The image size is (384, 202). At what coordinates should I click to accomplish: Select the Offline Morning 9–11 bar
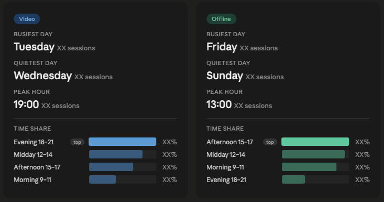pos(309,167)
